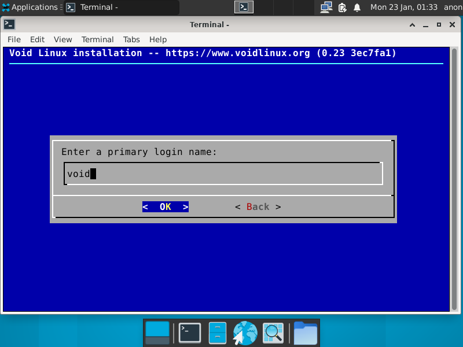Click the 'Enter a primary login name:' label
The width and height of the screenshot is (463, 347).
click(x=139, y=152)
